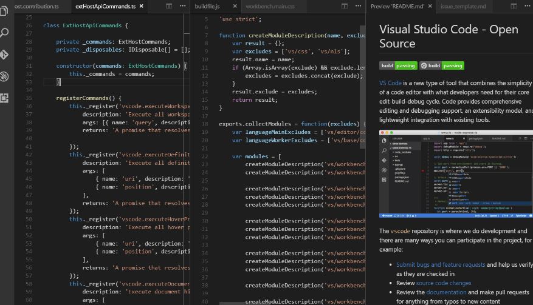The height and width of the screenshot is (305, 533).
Task: Open the Explorer view in the activity bar
Action: [x=4, y=11]
